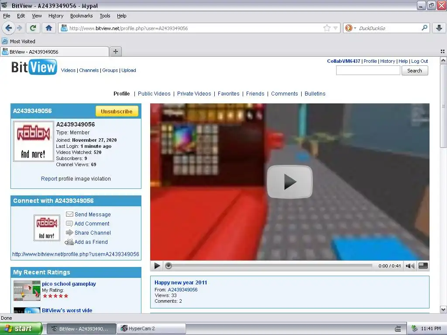
Task: Click the keyboard icon in system tray
Action: [x=398, y=329]
